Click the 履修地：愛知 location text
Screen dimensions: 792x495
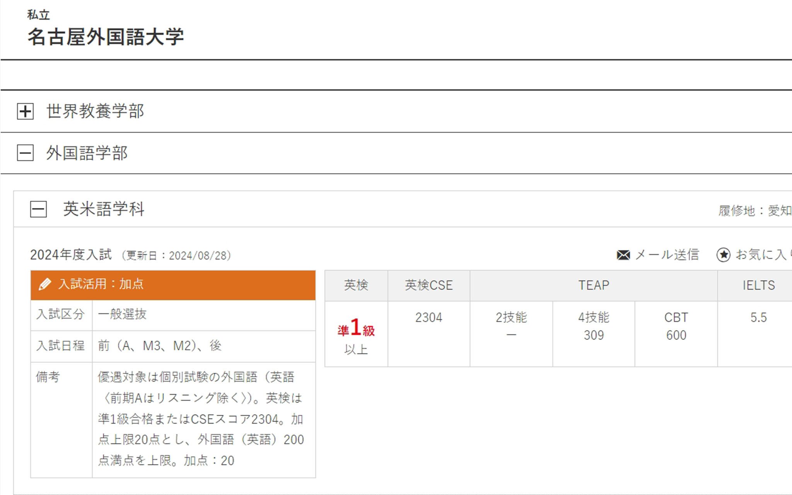point(755,211)
